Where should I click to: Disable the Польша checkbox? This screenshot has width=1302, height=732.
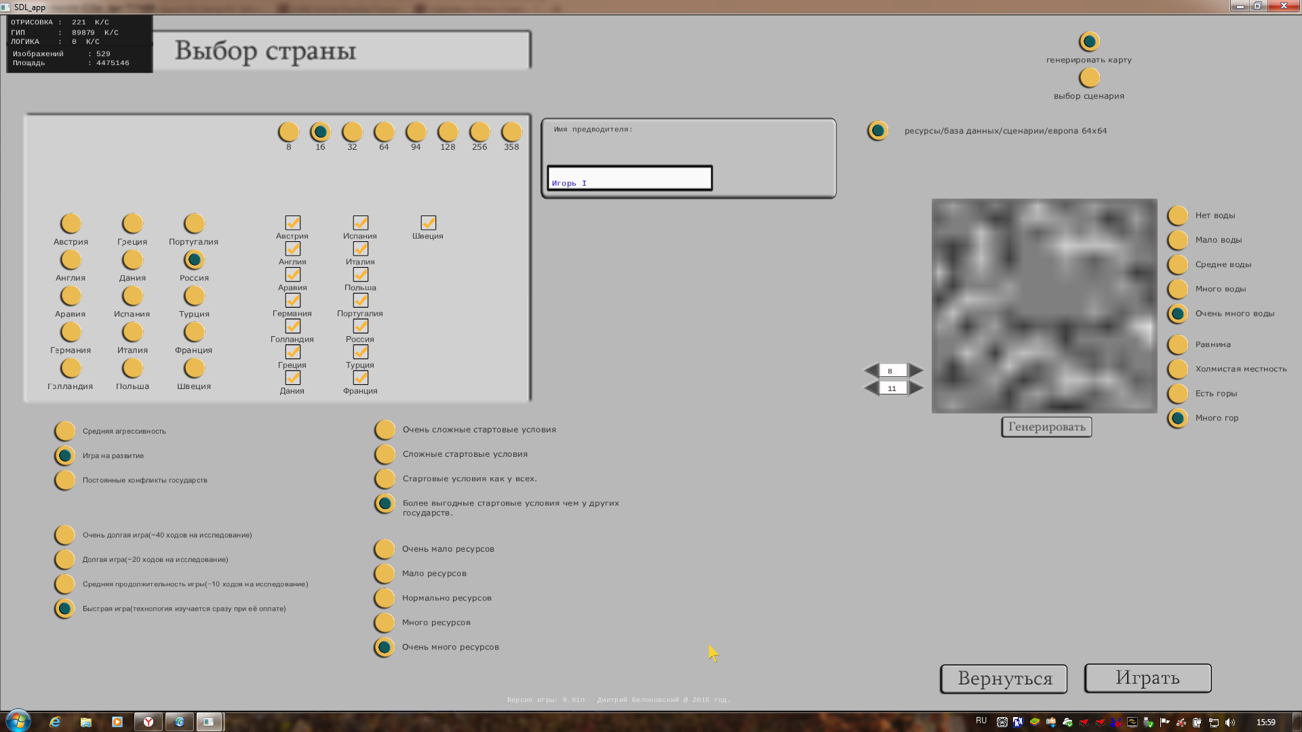tap(360, 274)
